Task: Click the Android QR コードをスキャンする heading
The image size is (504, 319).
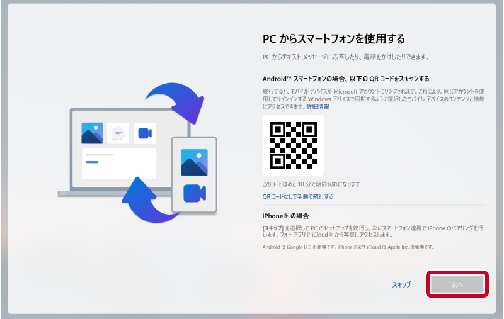Action: click(345, 79)
